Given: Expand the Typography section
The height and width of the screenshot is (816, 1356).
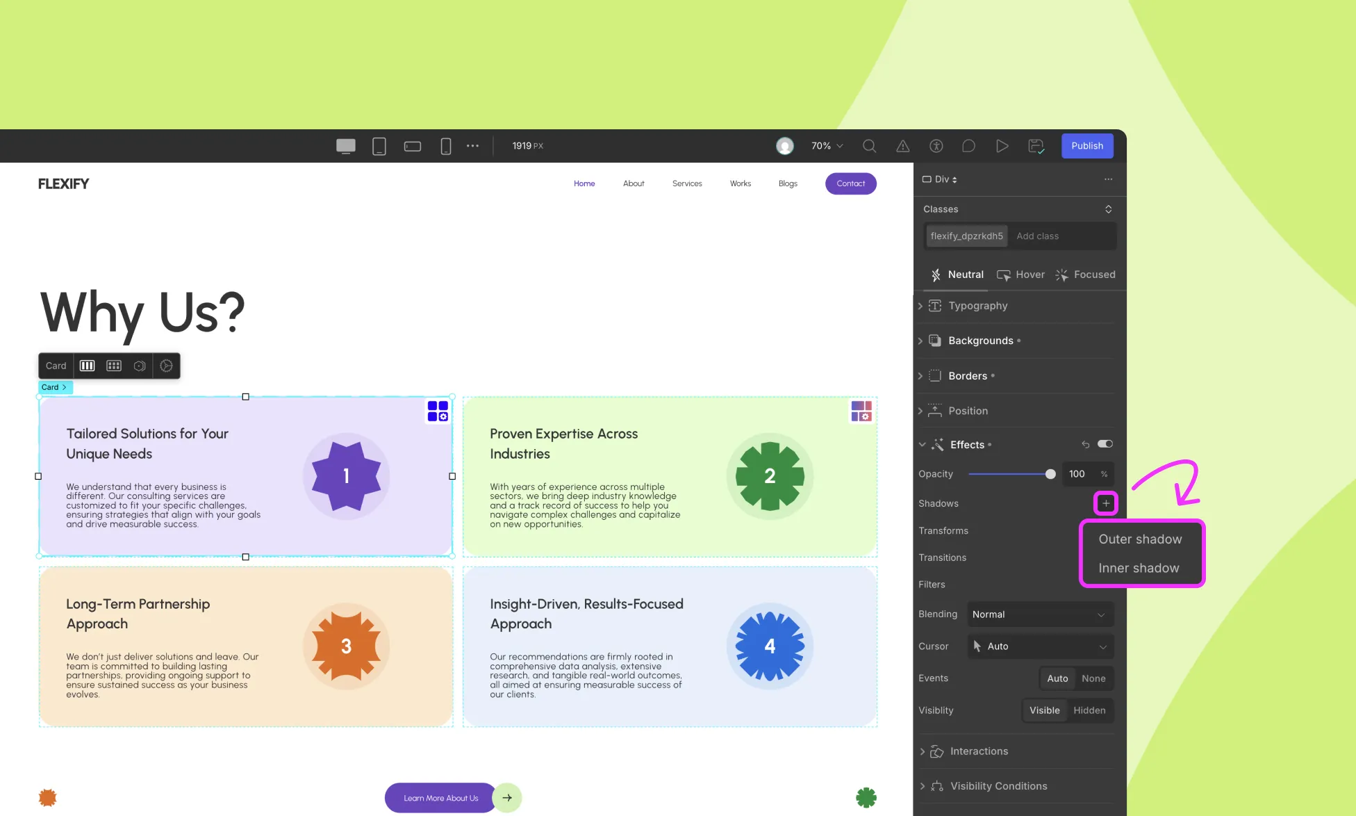Looking at the screenshot, I should (977, 306).
